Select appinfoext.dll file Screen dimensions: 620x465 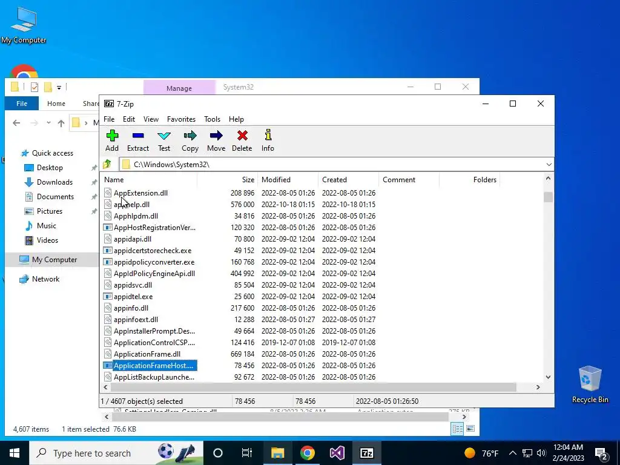[136, 319]
